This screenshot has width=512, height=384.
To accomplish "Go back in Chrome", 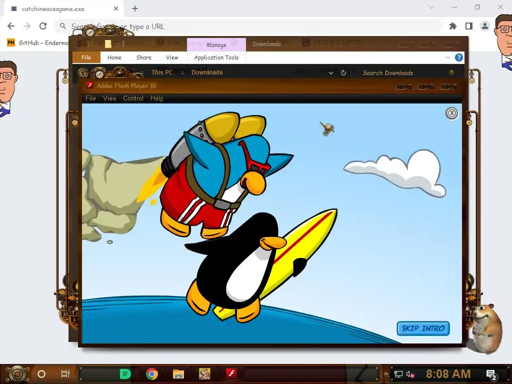I will (11, 26).
